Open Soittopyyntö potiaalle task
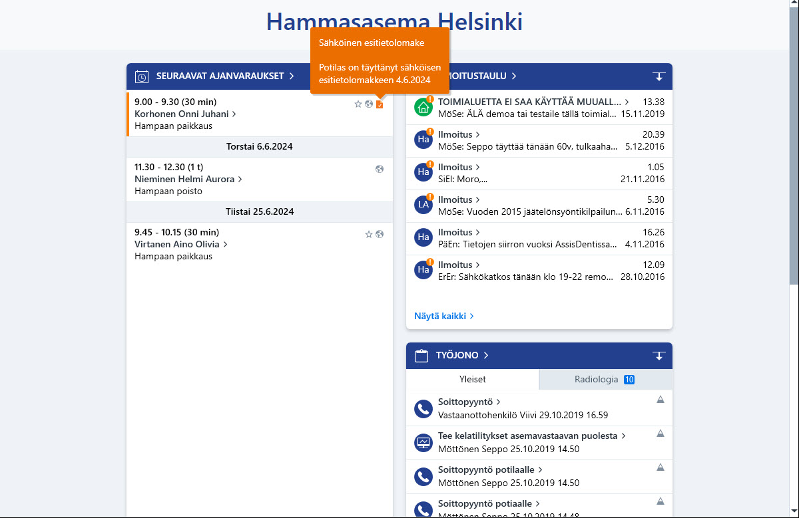This screenshot has width=799, height=518. [x=489, y=503]
